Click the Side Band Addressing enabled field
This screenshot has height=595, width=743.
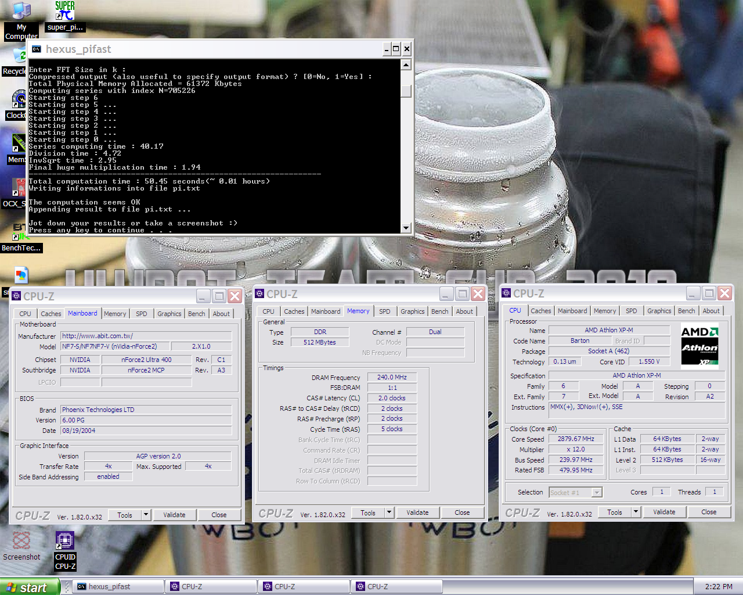[x=108, y=476]
